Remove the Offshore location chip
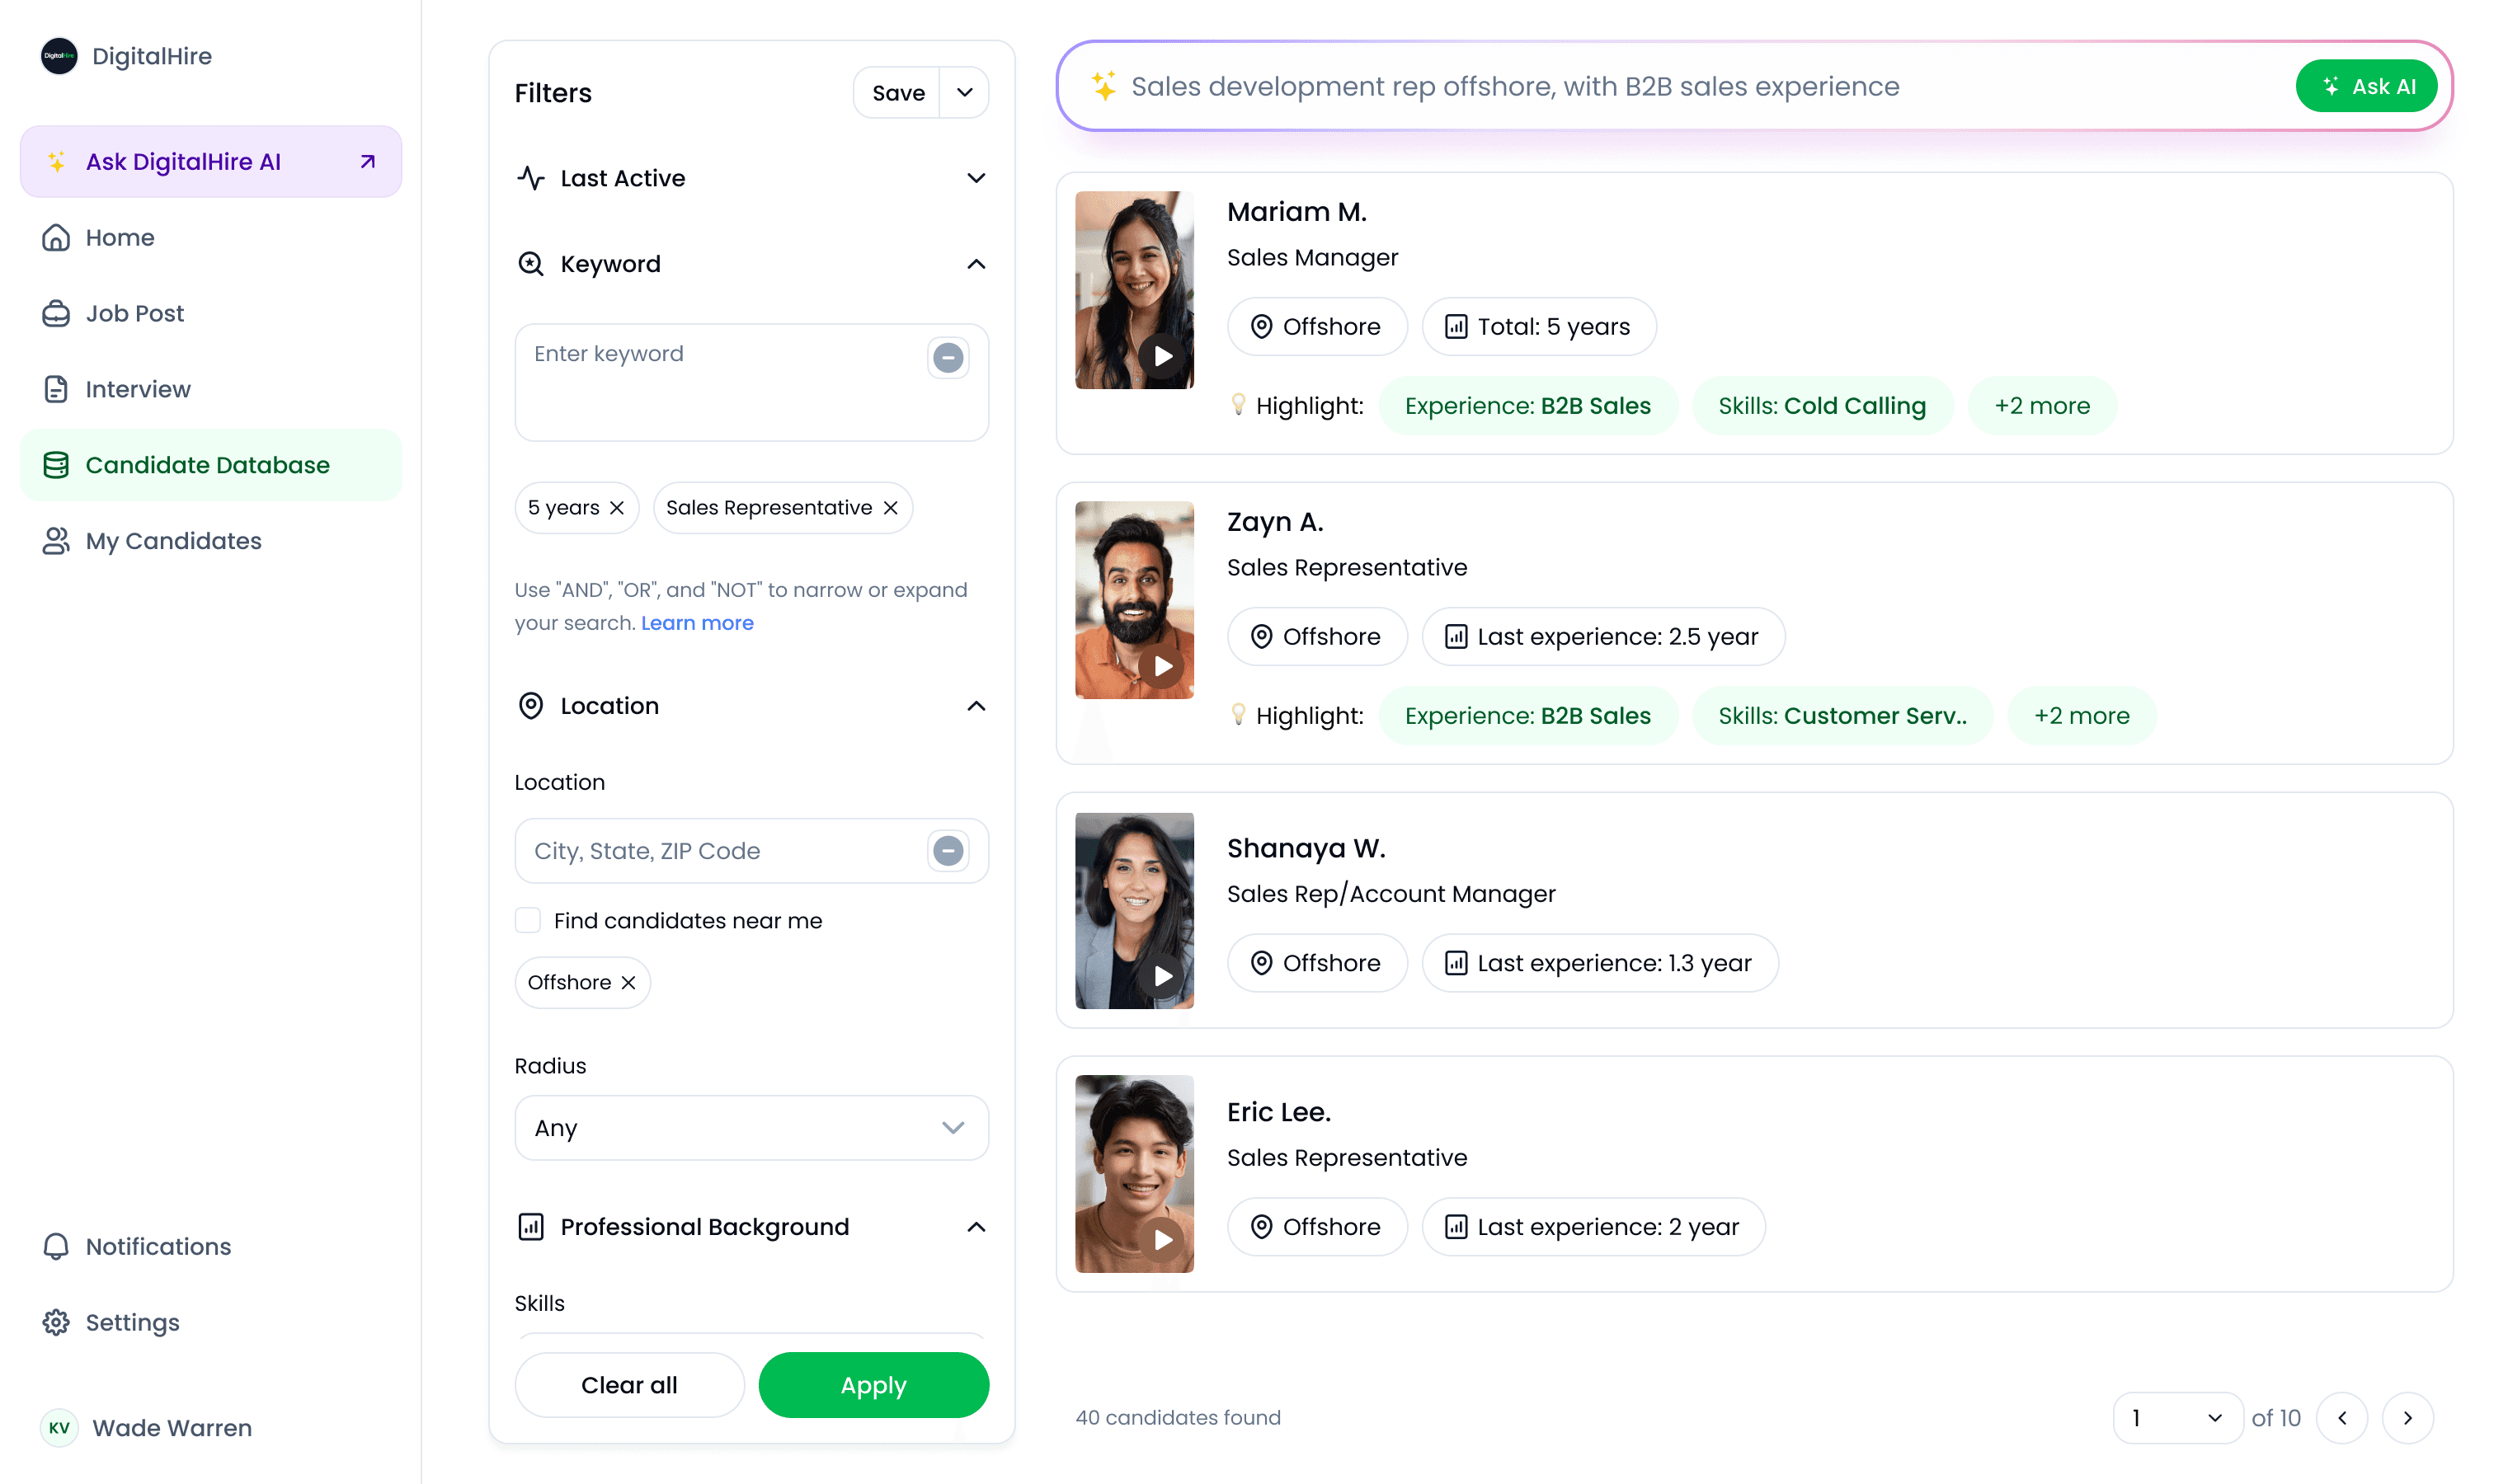This screenshot has width=2494, height=1484. point(628,983)
